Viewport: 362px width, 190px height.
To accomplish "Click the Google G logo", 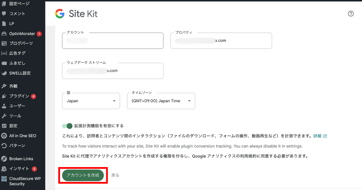I will tap(60, 14).
